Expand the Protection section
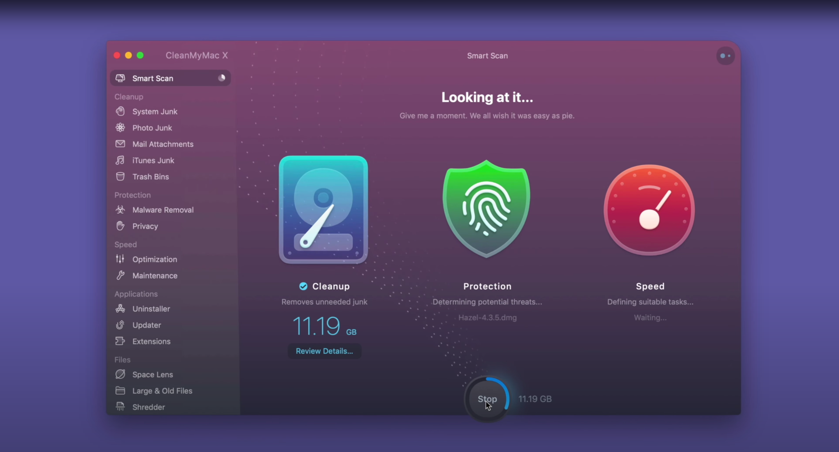Viewport: 839px width, 452px height. [x=132, y=195]
